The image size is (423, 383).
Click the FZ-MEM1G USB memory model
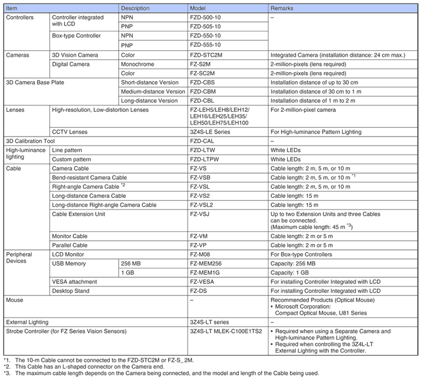[206, 273]
